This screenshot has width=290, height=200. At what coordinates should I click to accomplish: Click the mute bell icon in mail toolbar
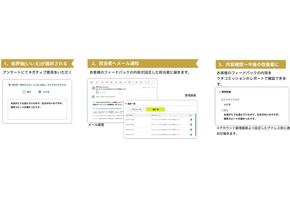[136, 82]
